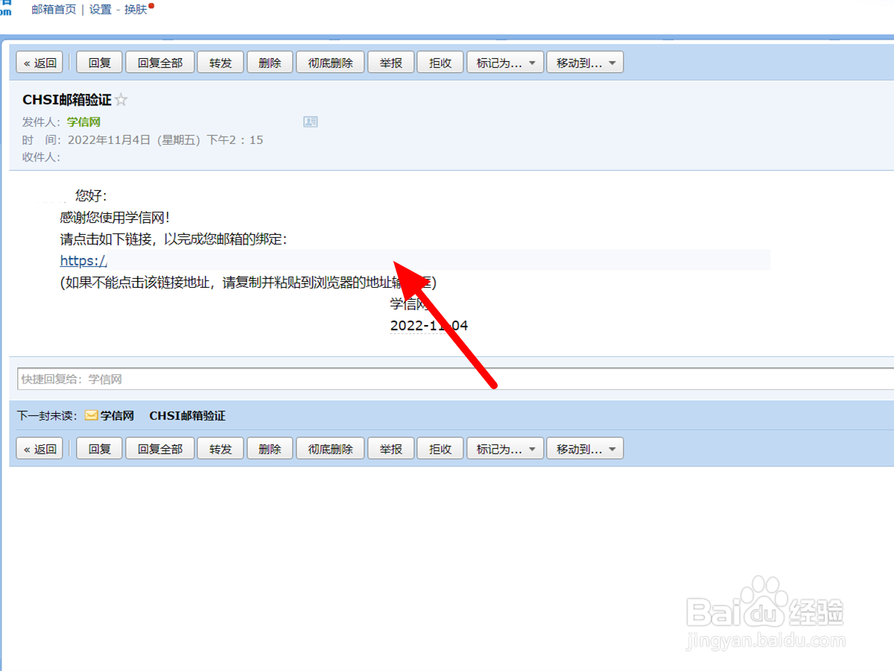Click top 删除 button

pos(270,63)
